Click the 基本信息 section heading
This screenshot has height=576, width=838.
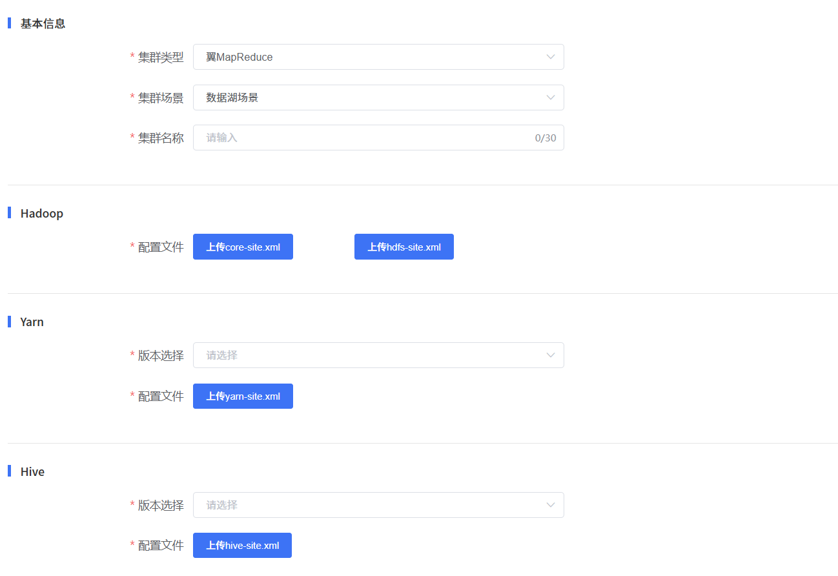[x=43, y=23]
